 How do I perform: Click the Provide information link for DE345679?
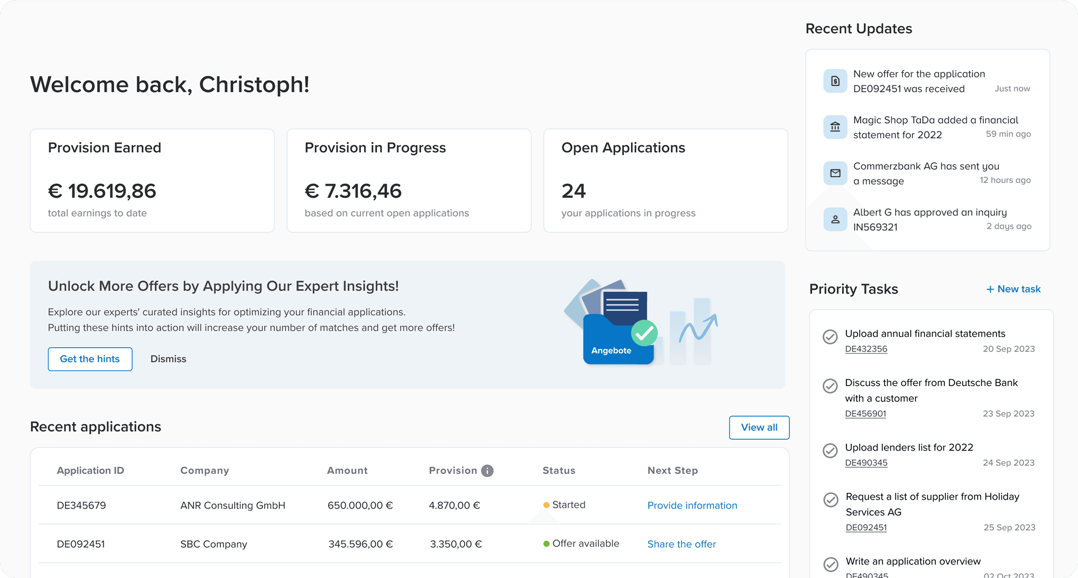(x=692, y=505)
